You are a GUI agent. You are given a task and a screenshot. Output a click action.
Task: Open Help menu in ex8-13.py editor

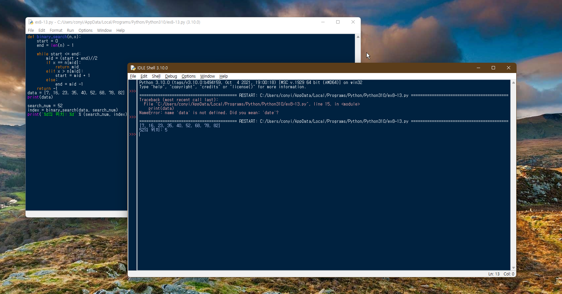[121, 31]
